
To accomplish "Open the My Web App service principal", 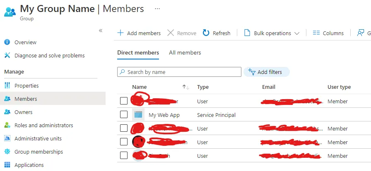I will click(164, 115).
